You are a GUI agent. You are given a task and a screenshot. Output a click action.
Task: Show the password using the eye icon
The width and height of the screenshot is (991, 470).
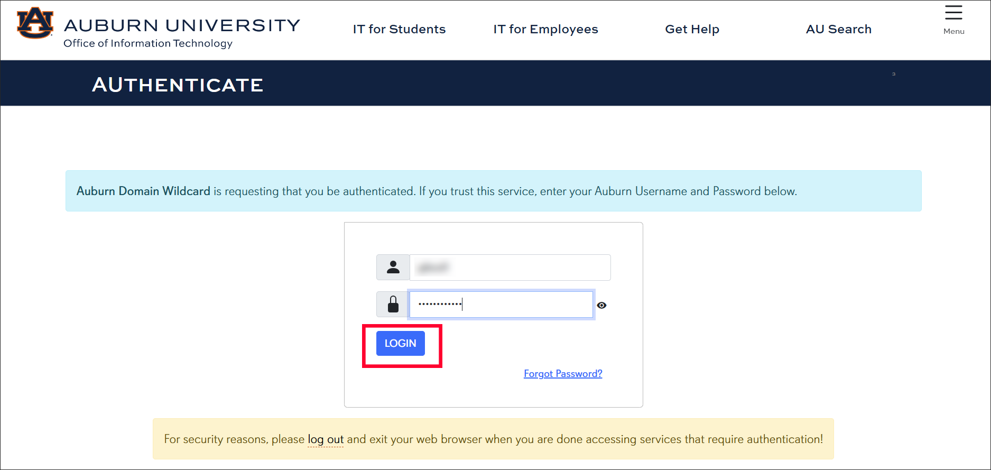(602, 305)
